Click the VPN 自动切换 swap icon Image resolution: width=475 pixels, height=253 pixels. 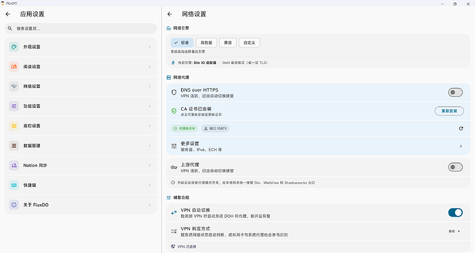(x=174, y=212)
